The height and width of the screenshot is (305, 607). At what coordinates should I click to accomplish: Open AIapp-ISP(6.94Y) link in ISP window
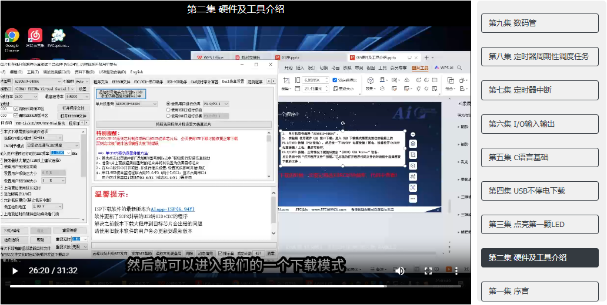(x=173, y=209)
